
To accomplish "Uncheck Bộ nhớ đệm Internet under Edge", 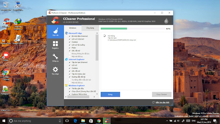I will [69, 36].
